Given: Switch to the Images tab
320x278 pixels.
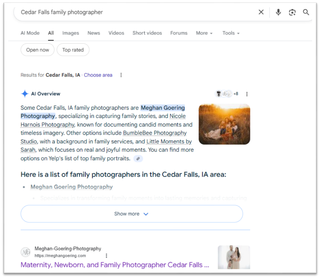Looking at the screenshot, I should tap(70, 33).
